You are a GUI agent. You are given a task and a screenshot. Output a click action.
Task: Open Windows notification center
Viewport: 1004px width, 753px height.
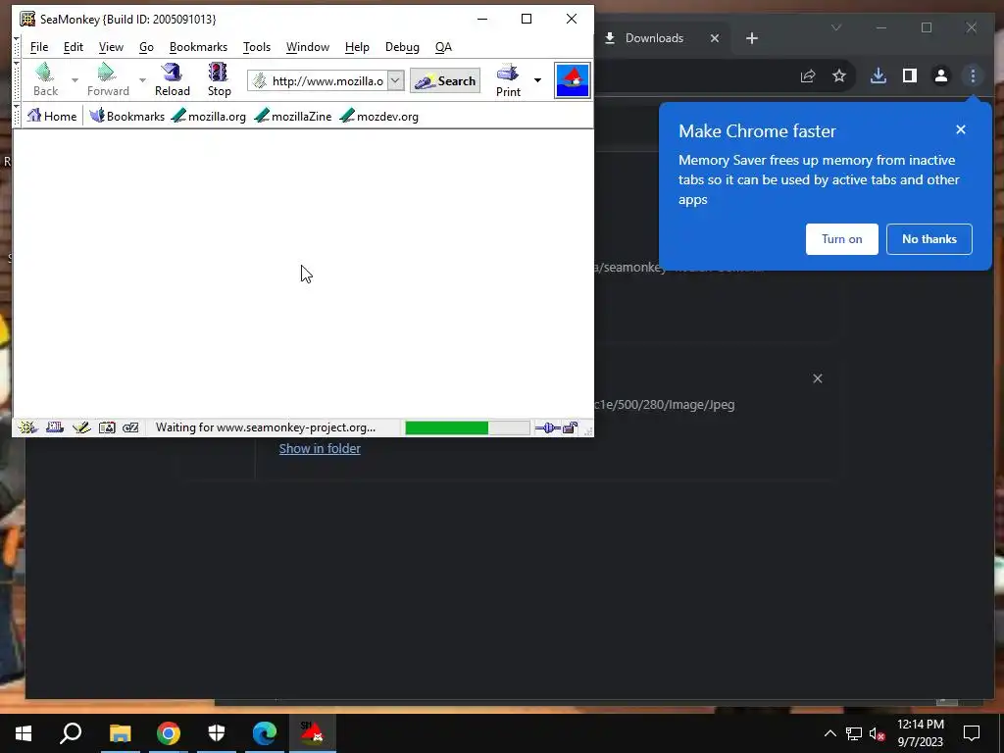click(x=972, y=733)
